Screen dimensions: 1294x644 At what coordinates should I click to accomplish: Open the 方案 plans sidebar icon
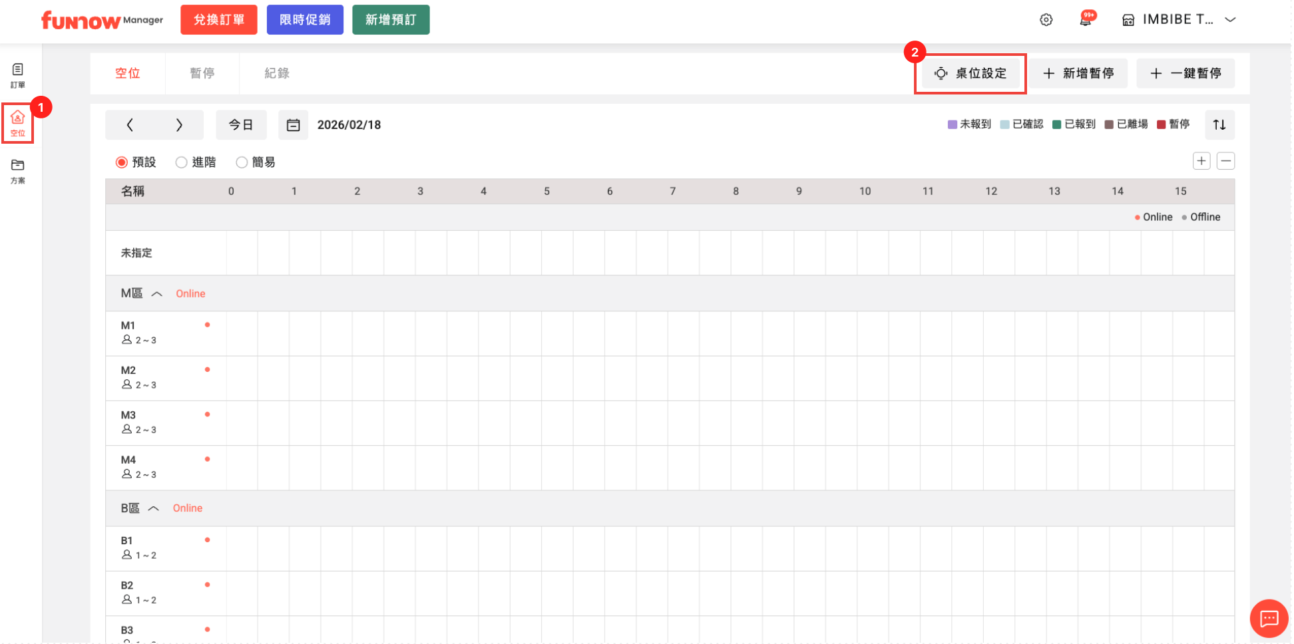18,170
